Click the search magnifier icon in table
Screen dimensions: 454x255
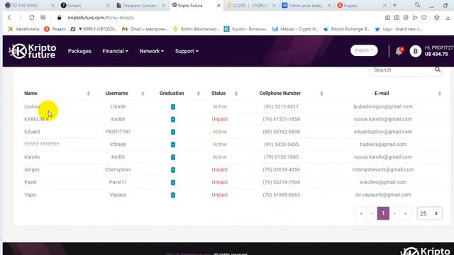point(438,69)
